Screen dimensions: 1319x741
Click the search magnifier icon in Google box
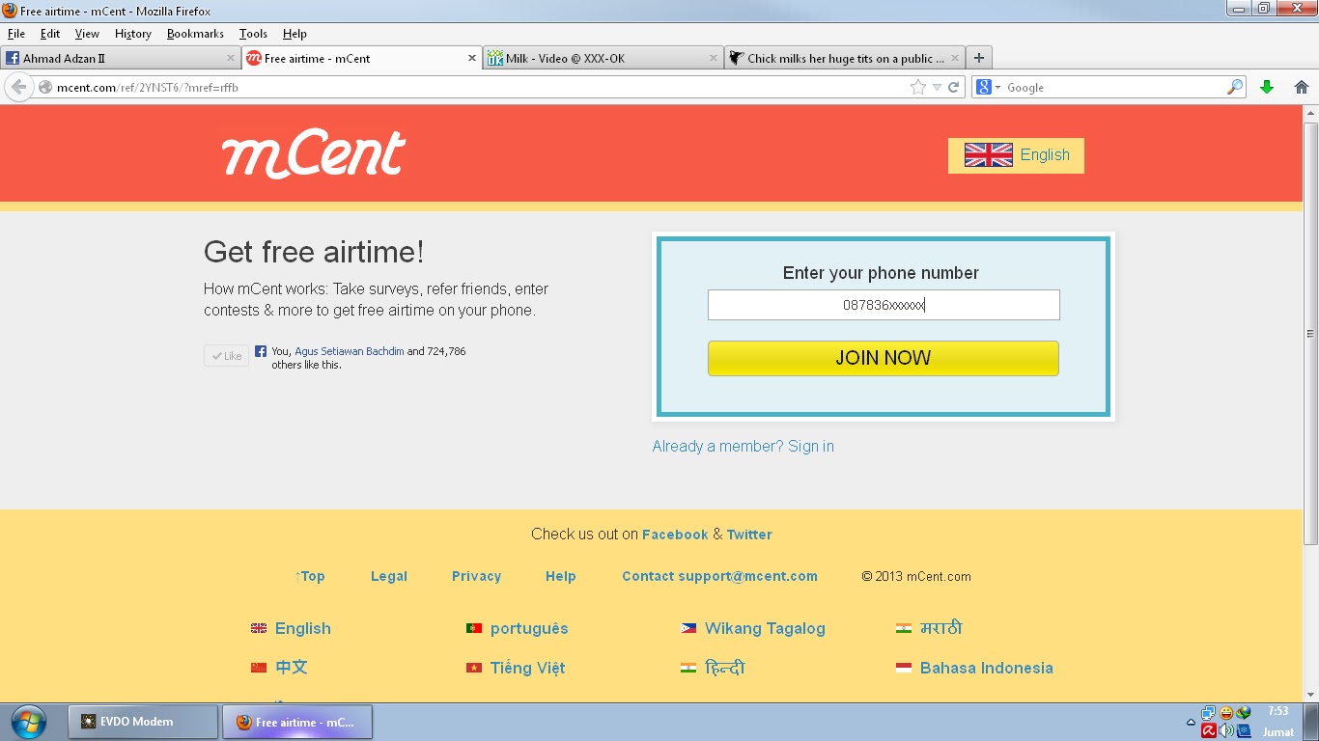1235,87
